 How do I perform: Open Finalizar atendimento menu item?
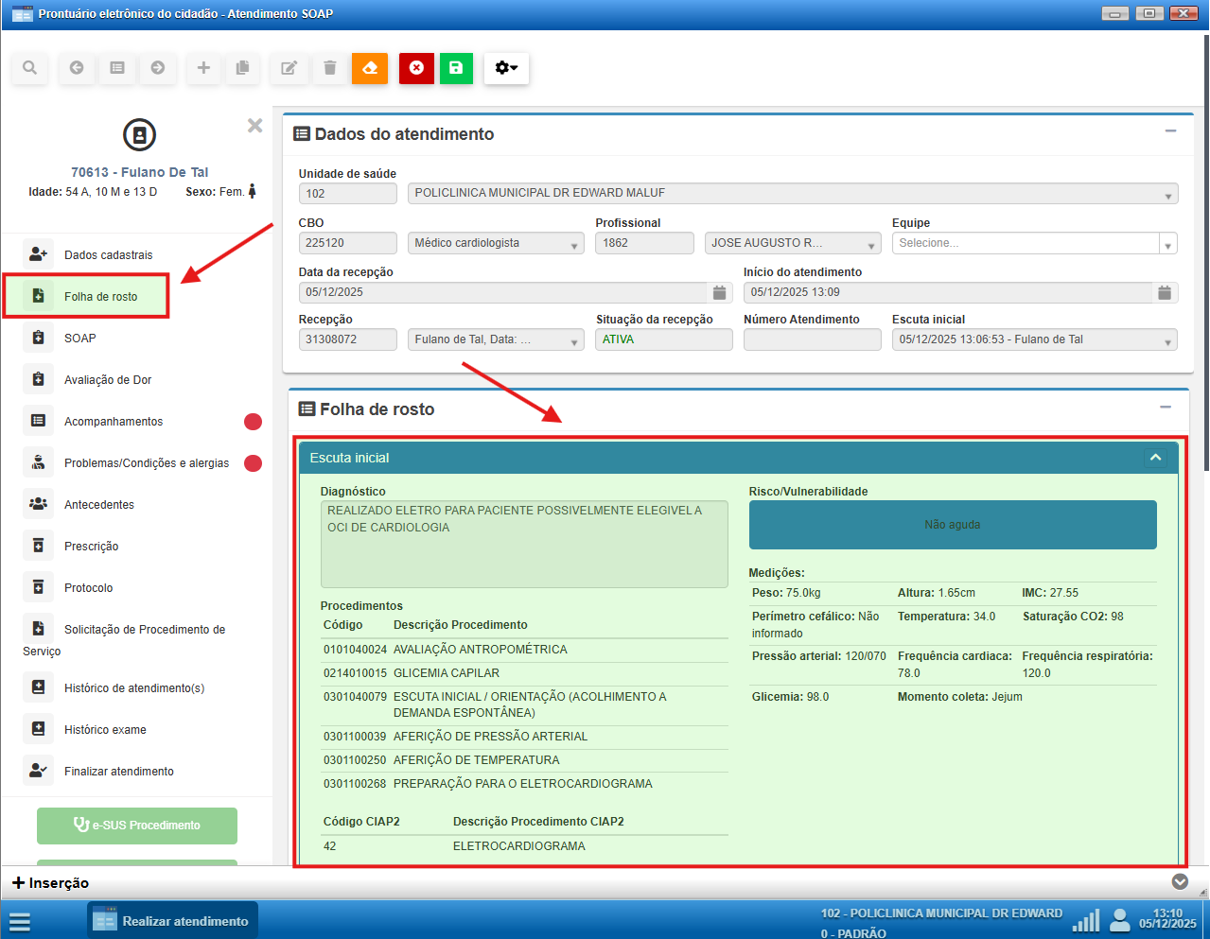click(118, 772)
